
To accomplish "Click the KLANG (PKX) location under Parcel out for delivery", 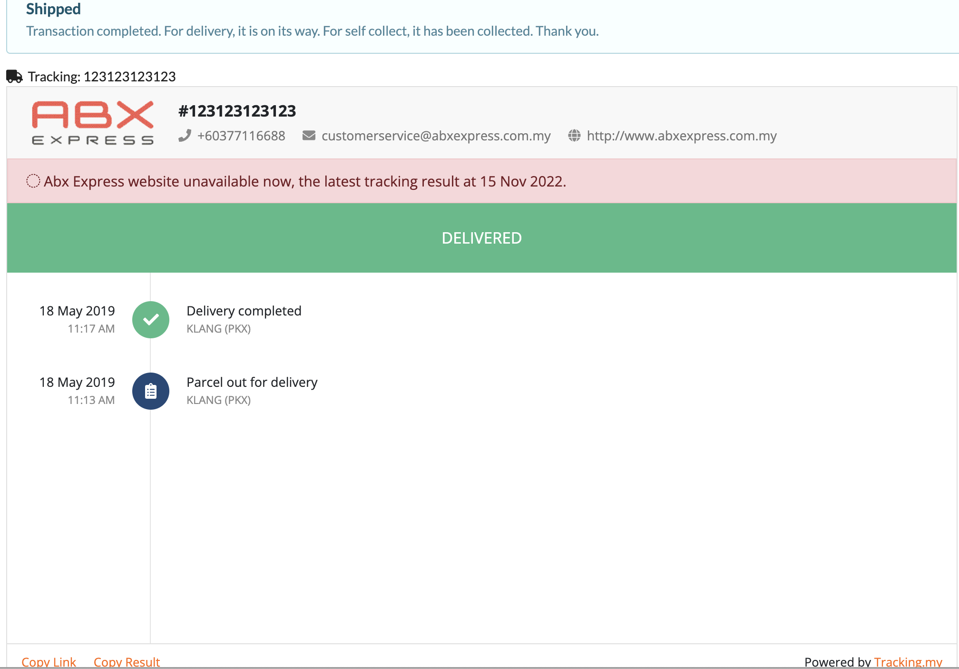I will [x=219, y=400].
